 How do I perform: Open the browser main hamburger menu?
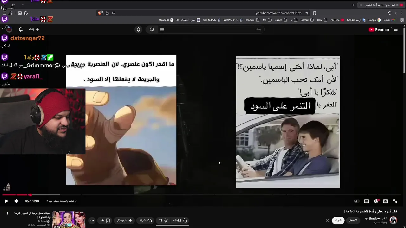click(x=4, y=13)
